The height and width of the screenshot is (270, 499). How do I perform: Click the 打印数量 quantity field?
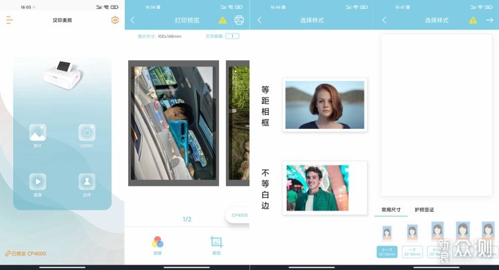232,36
